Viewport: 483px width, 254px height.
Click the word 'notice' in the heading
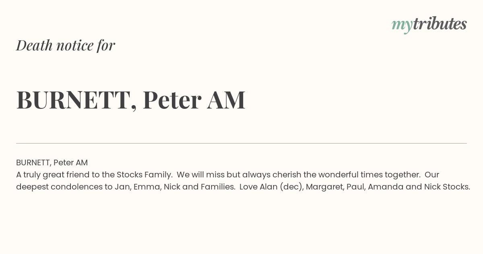coord(75,45)
